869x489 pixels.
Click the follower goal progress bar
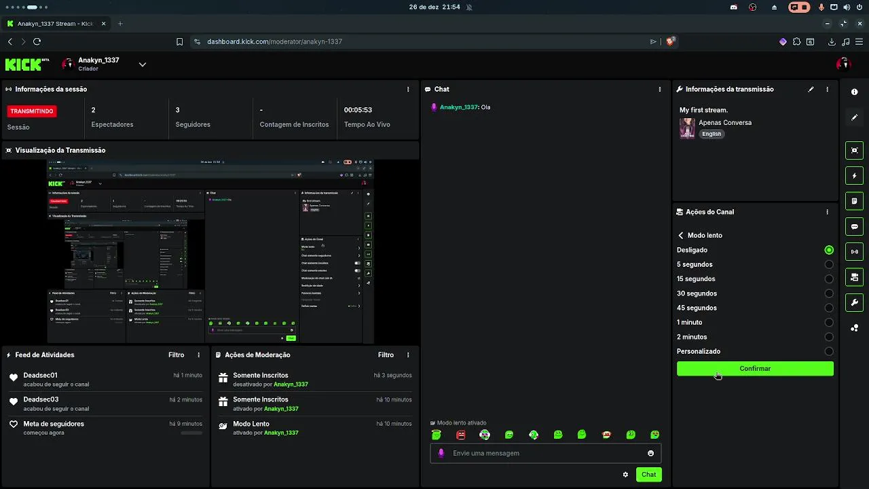pos(191,433)
